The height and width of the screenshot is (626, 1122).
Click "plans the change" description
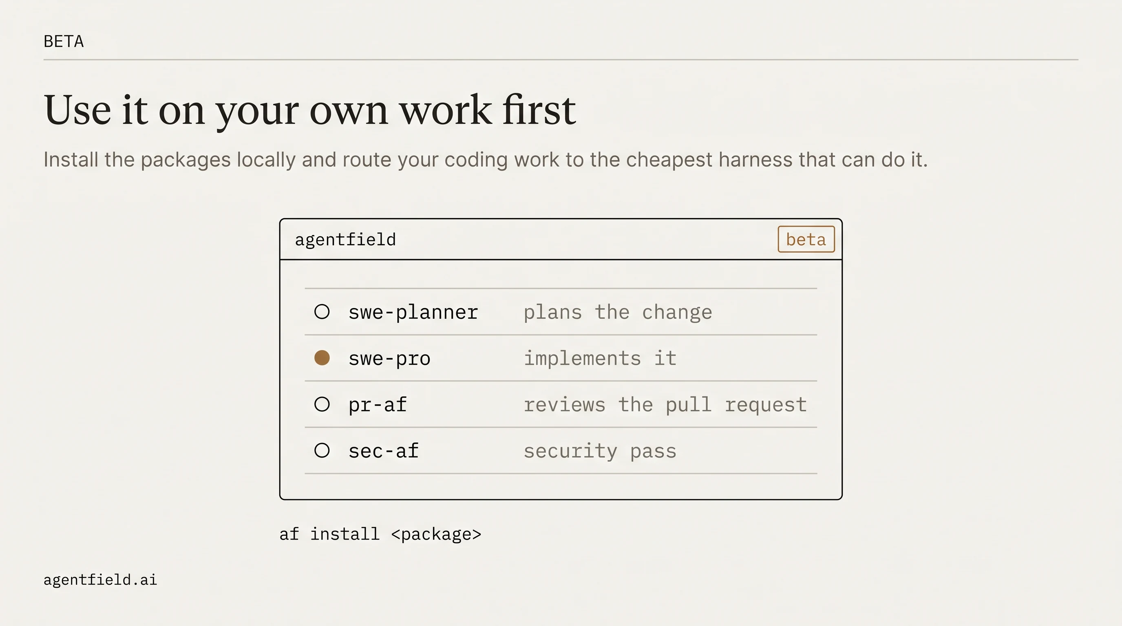618,313
